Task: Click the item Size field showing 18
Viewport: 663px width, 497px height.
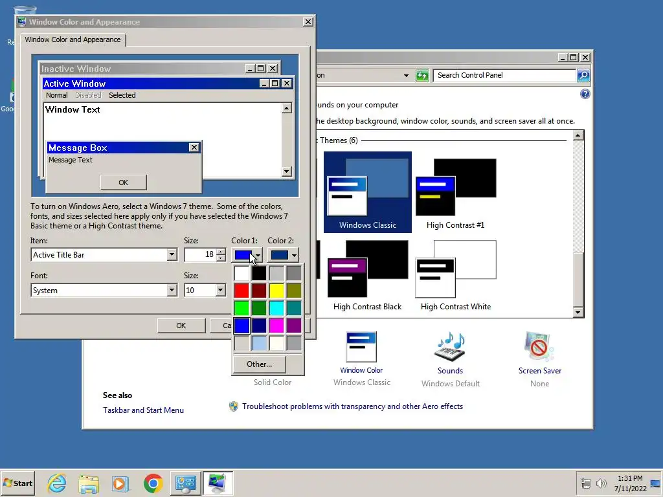Action: pos(201,254)
